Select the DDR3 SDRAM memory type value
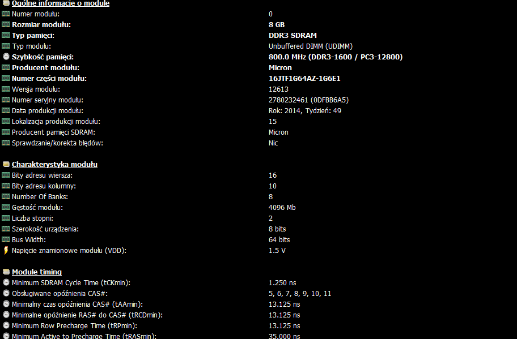The image size is (517, 339). click(x=293, y=35)
